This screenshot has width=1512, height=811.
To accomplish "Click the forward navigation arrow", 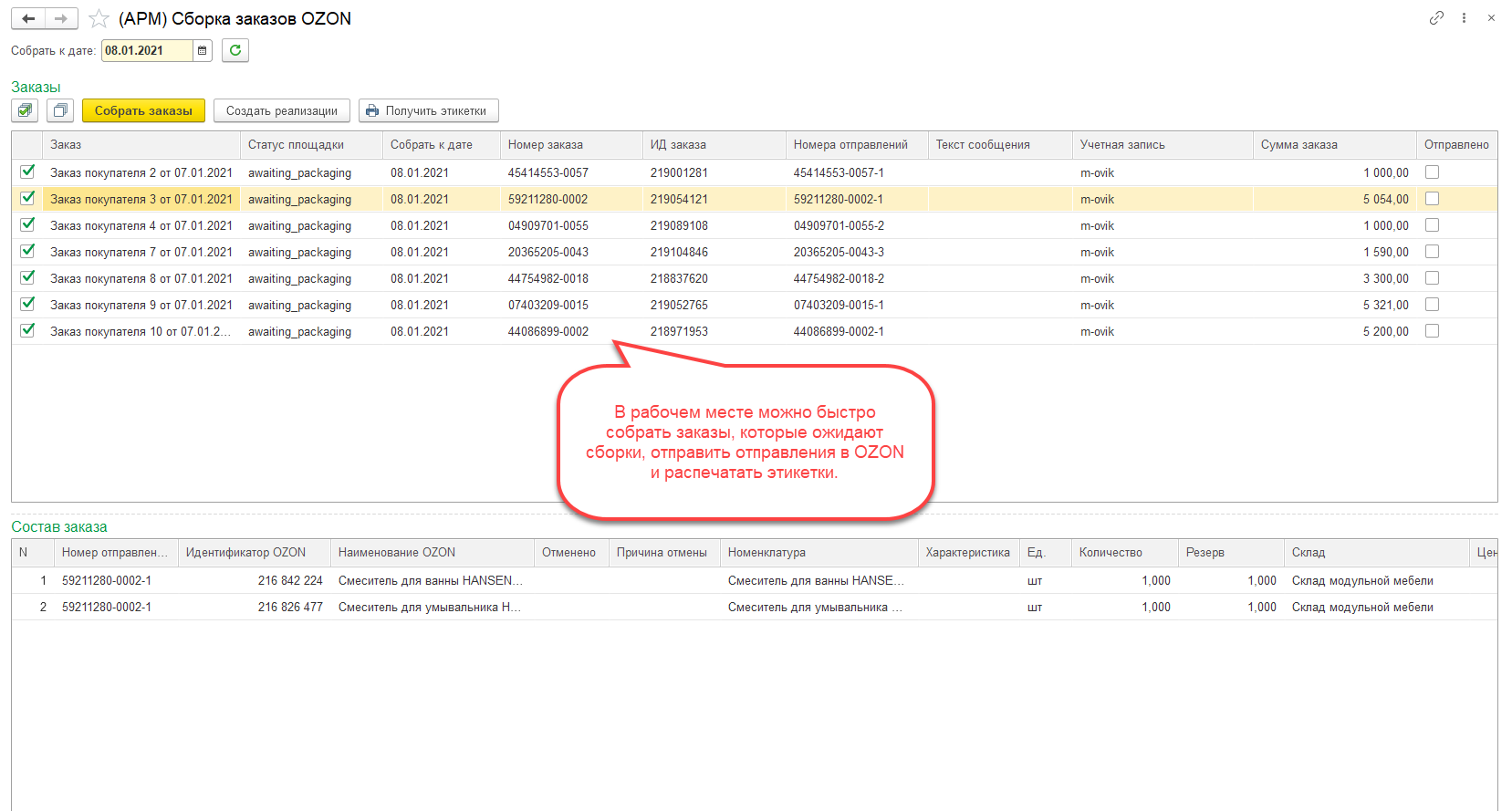I will 61,19.
